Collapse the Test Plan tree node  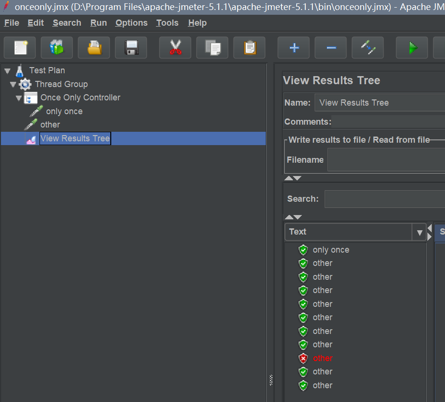coord(8,71)
